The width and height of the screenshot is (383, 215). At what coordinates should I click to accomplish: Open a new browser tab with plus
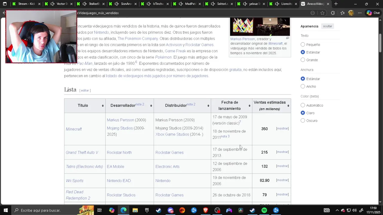tap(336, 4)
